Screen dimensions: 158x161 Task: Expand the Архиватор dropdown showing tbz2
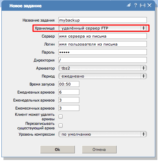(103, 68)
